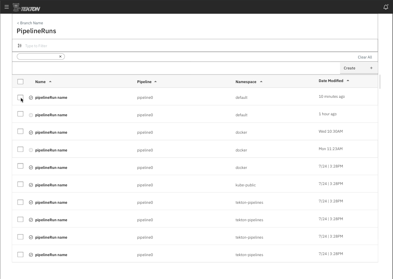The image size is (393, 279).
Task: Click the warning icon on the second pipelineRun row
Action: coord(31,115)
